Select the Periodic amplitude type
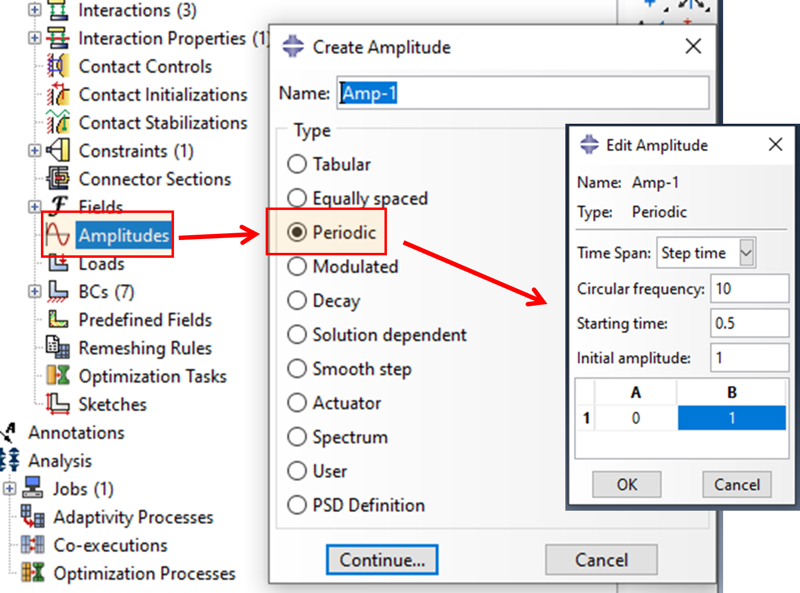Image resolution: width=800 pixels, height=593 pixels. [297, 233]
